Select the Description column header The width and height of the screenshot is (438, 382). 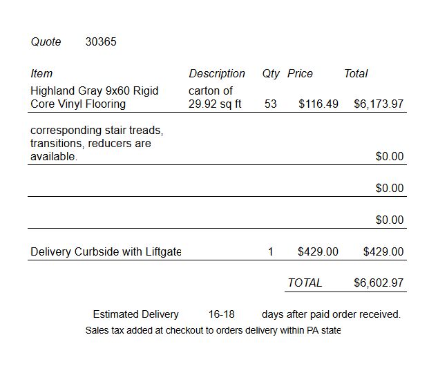click(217, 74)
